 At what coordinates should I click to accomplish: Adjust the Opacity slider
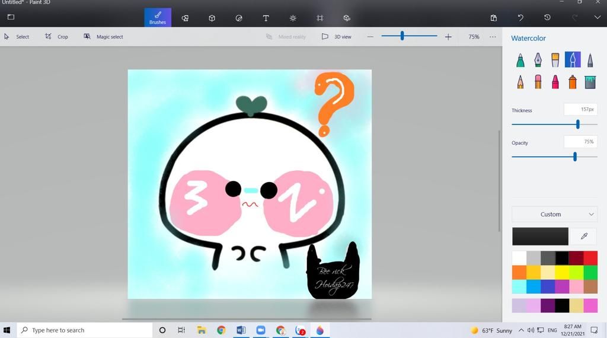coord(575,157)
